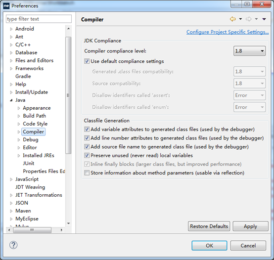This screenshot has height=260, width=274.
Task: Open Disallow identifiers called 'assert' dropdown
Action: [x=249, y=95]
